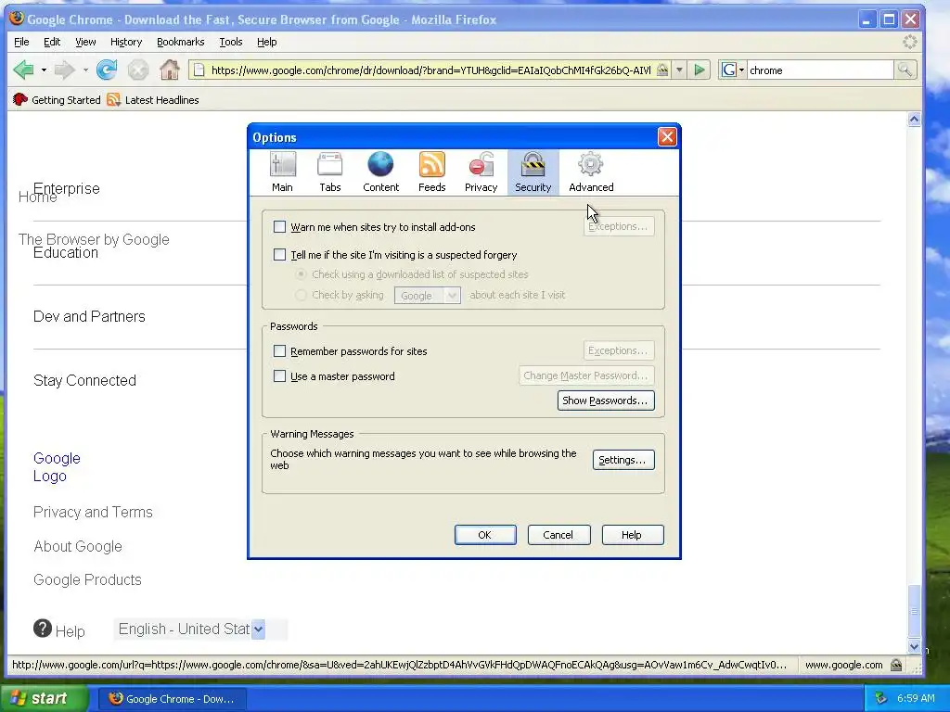950x712 pixels.
Task: Open the Forward button history dropdown arrow
Action: pyautogui.click(x=85, y=70)
